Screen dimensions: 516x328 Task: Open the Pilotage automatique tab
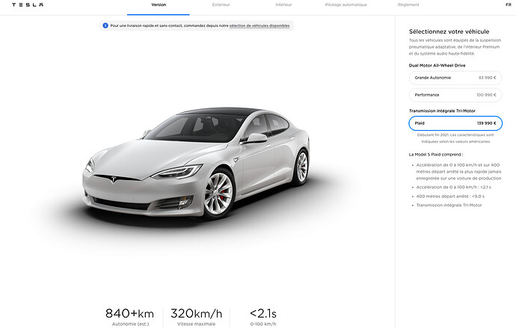(x=345, y=5)
